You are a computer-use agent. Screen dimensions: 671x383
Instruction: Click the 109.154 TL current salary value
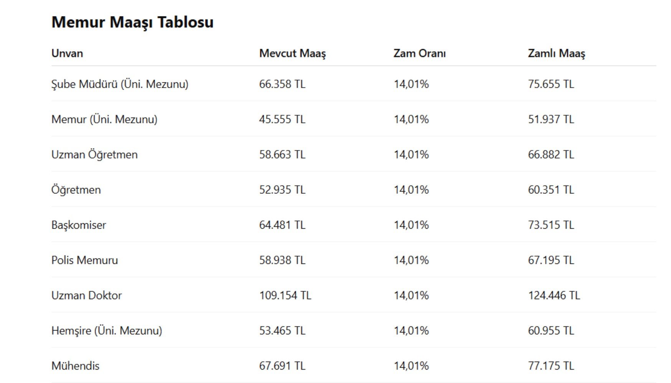pyautogui.click(x=285, y=295)
